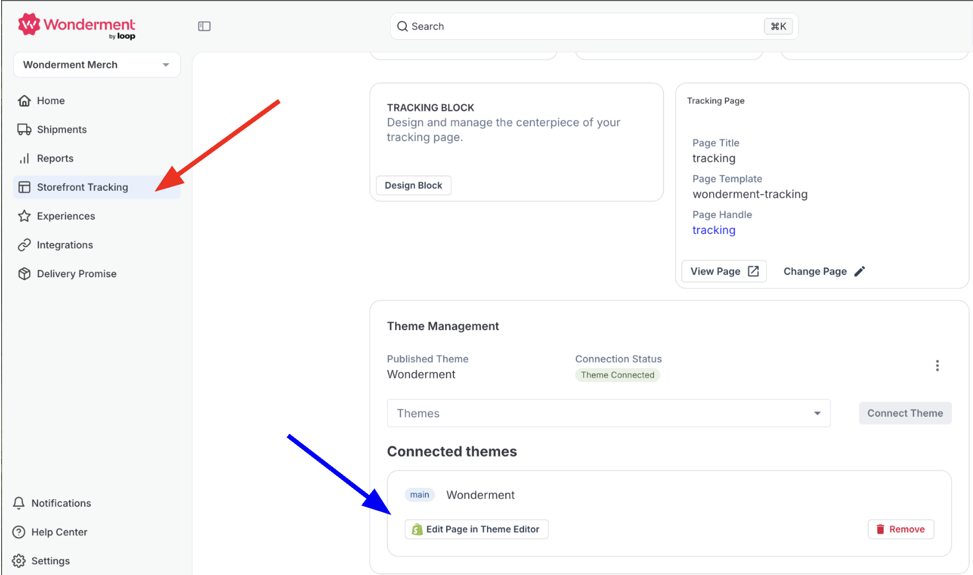Click the Page Handle label

click(722, 215)
